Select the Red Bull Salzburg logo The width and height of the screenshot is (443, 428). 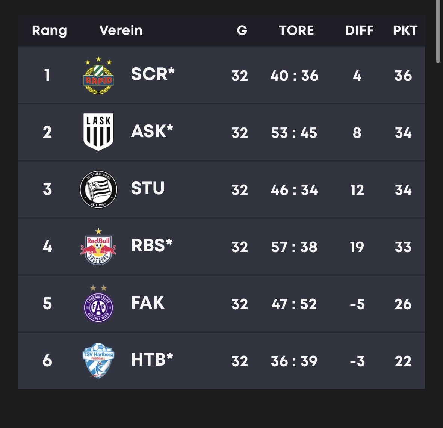click(98, 247)
